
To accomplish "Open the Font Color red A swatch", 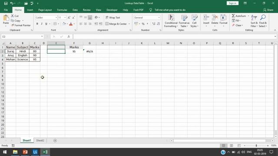I will point(71,24).
